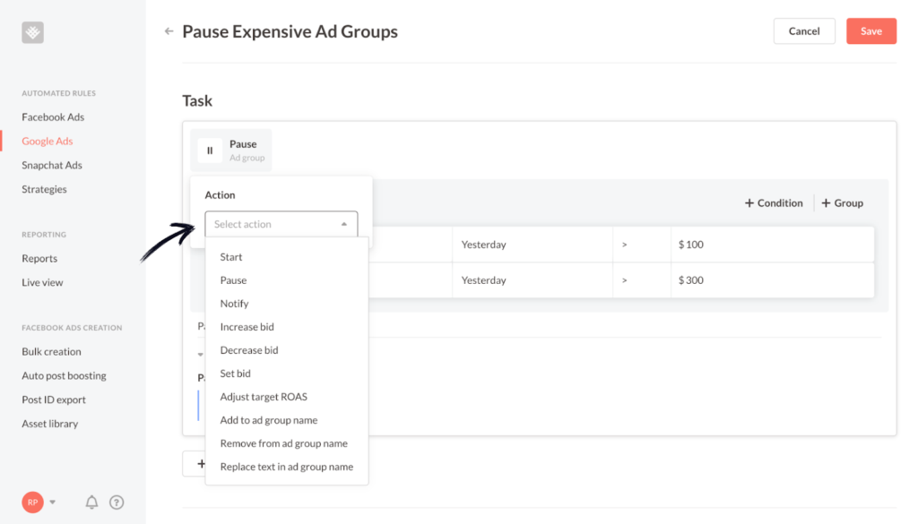This screenshot has width=918, height=524.
Task: Open Snapchat Ads automated rules
Action: tap(52, 165)
